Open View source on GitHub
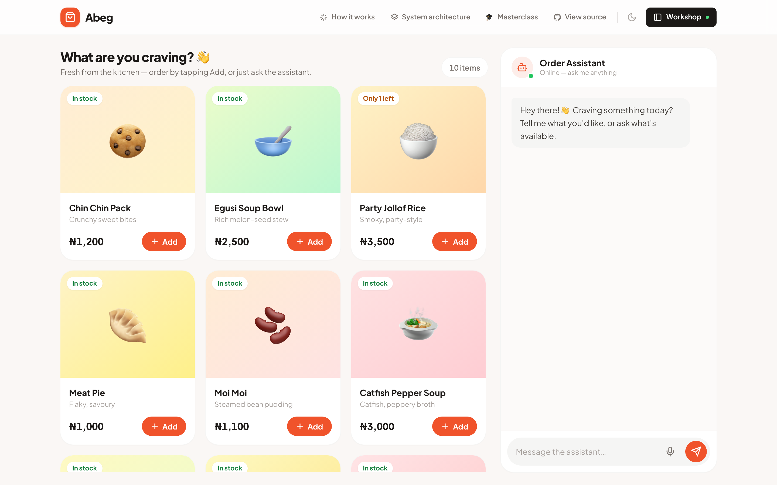The width and height of the screenshot is (777, 485). [x=580, y=17]
